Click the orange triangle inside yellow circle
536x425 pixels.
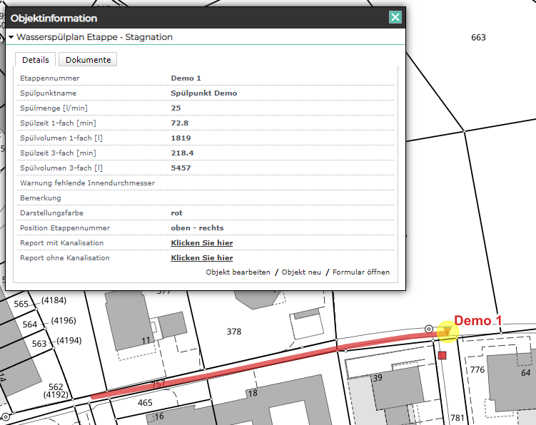click(x=447, y=331)
